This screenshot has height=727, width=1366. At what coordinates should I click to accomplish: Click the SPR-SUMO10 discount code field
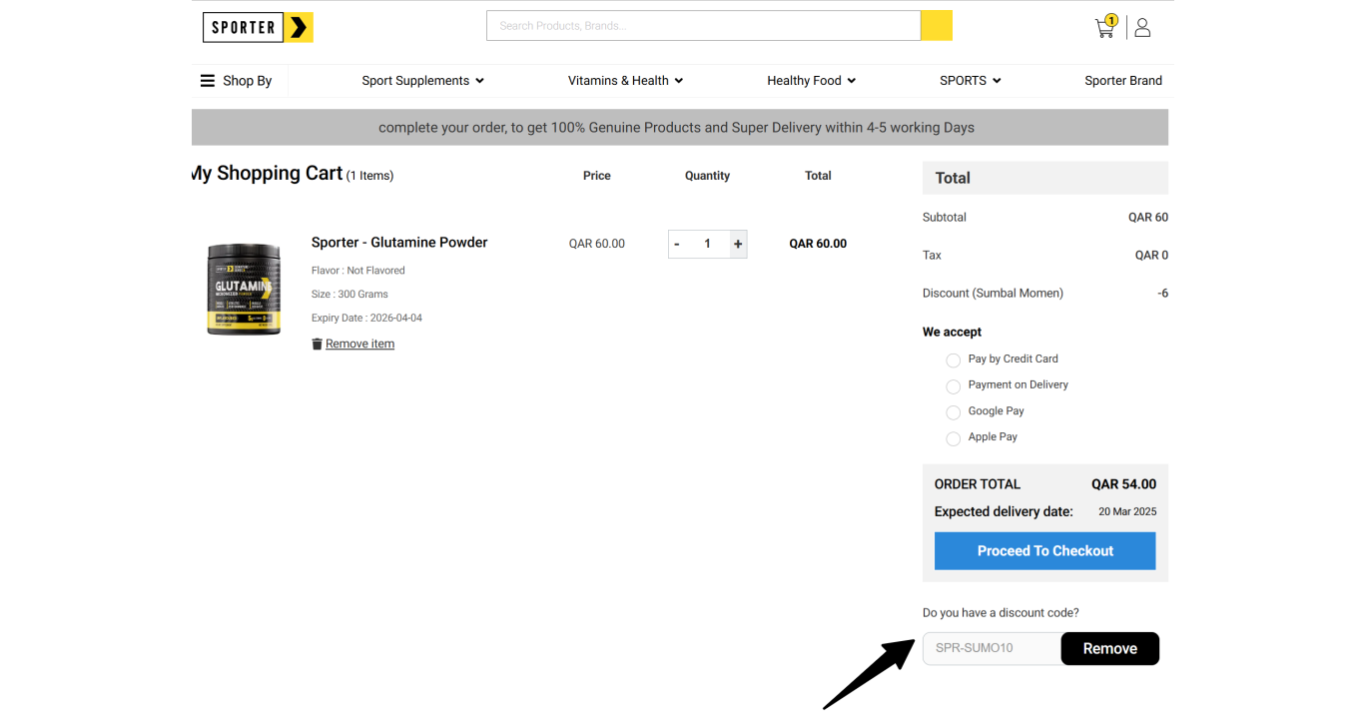coord(992,649)
